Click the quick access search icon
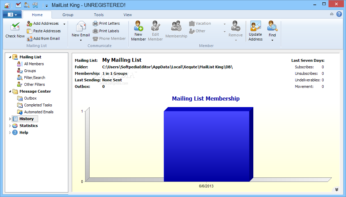Viewport: 346px width, 197px height. coord(27,5)
